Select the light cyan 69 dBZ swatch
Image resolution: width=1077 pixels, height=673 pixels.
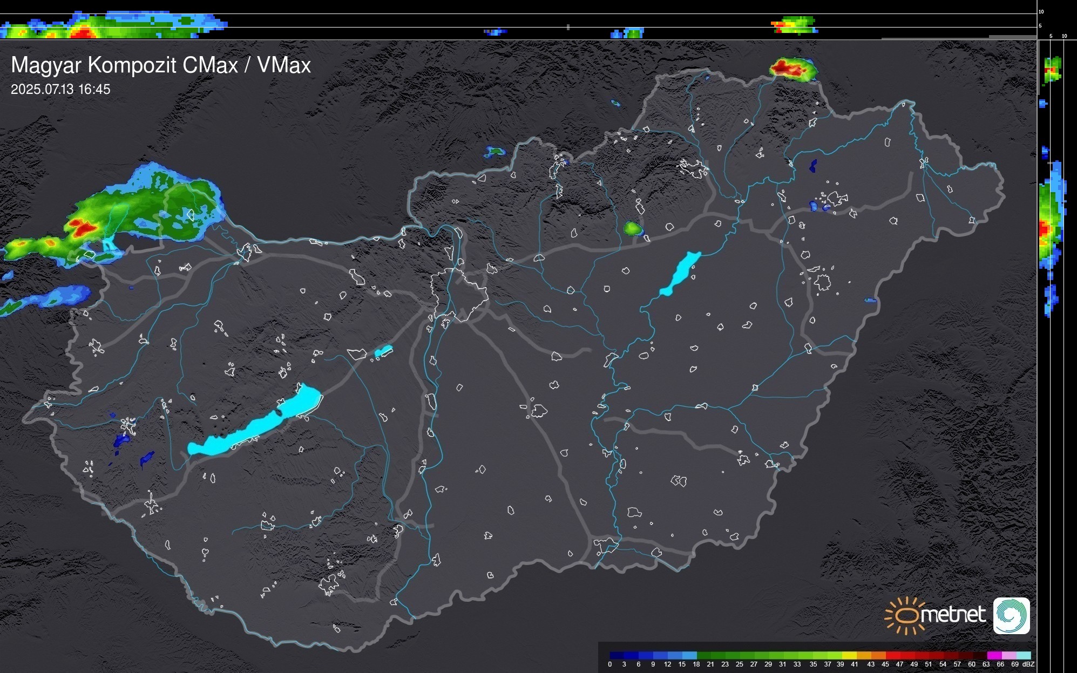point(1023,655)
